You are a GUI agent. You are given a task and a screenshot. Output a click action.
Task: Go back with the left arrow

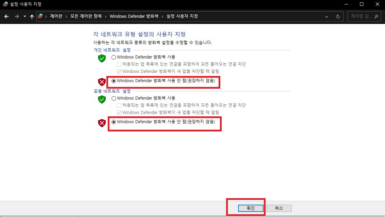coord(7,16)
